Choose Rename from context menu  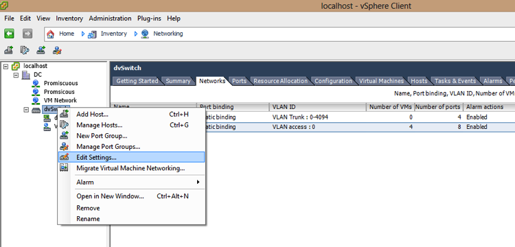coord(131,218)
